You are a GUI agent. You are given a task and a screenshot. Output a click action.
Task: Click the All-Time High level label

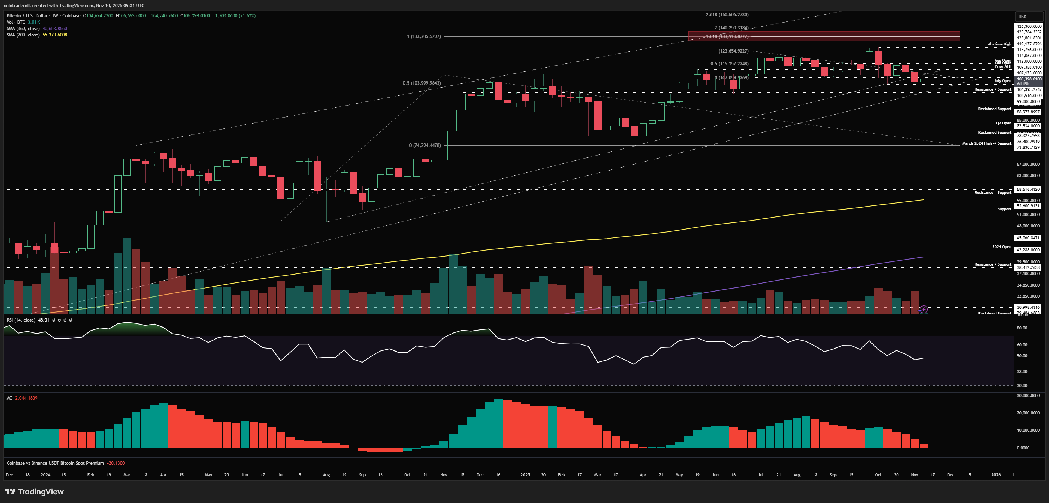(999, 44)
